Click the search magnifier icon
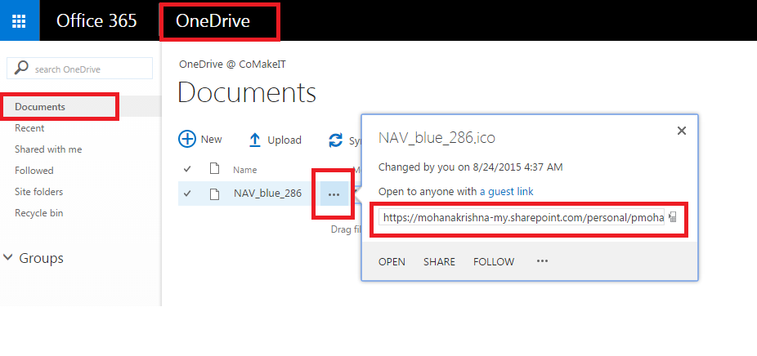This screenshot has width=757, height=356. point(20,68)
